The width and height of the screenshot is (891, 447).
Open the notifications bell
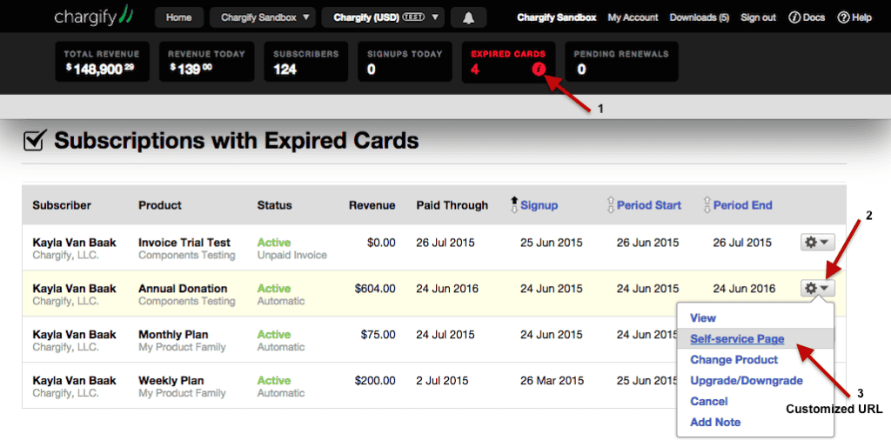(468, 17)
